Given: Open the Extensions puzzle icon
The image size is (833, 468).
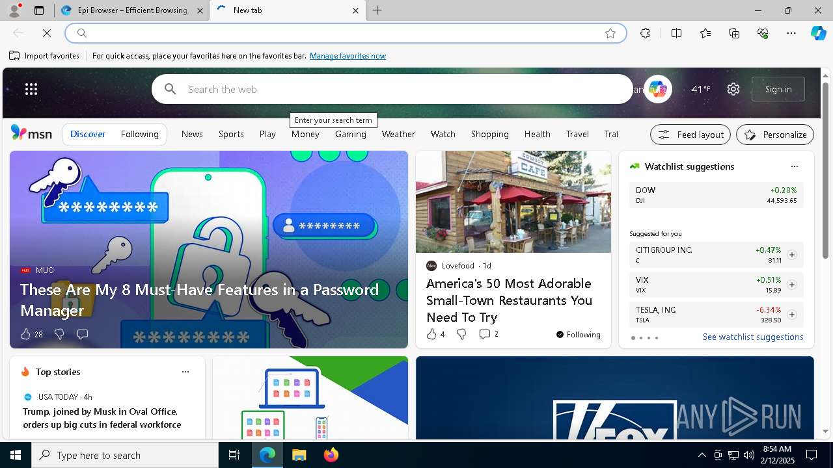Looking at the screenshot, I should (645, 33).
